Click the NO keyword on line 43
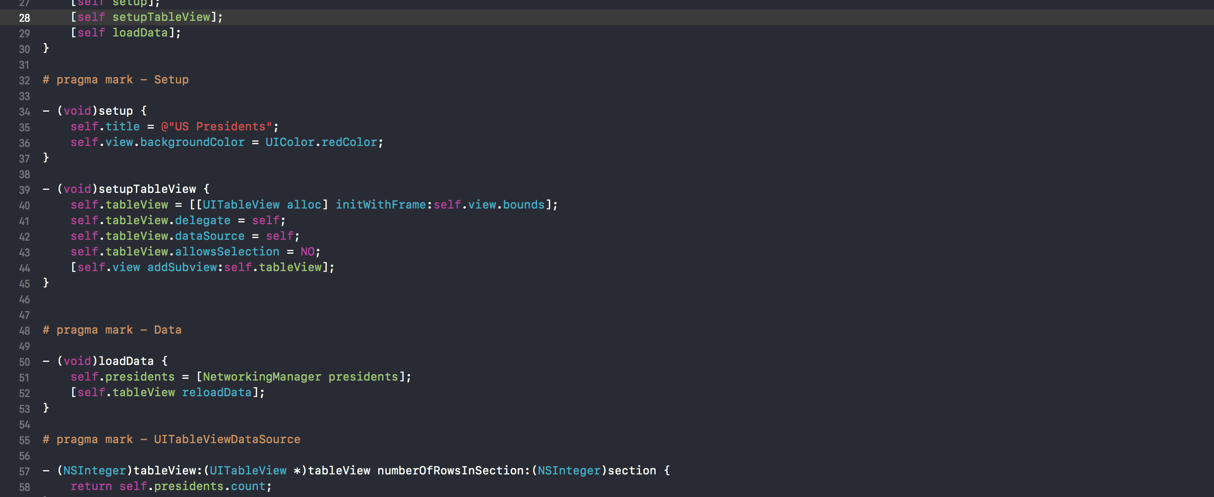The height and width of the screenshot is (497, 1214). 307,252
